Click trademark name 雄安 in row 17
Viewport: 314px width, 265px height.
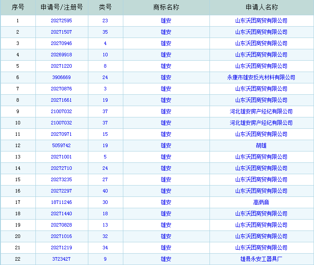point(166,202)
